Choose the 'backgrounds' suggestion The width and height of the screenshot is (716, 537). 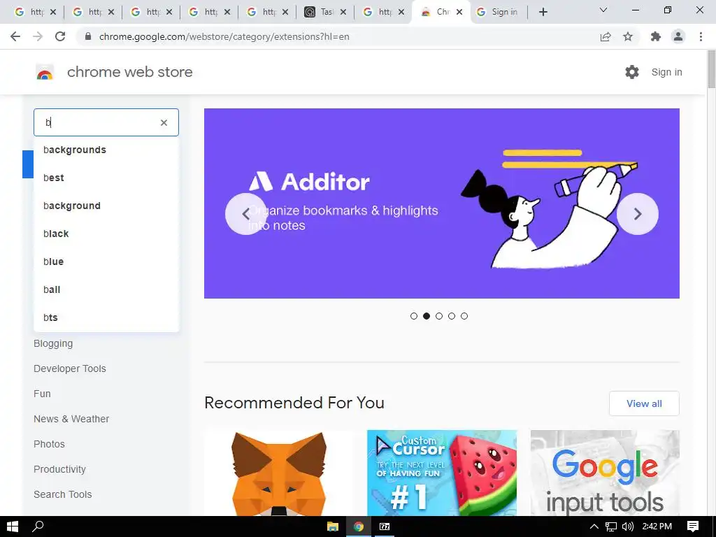click(106, 150)
